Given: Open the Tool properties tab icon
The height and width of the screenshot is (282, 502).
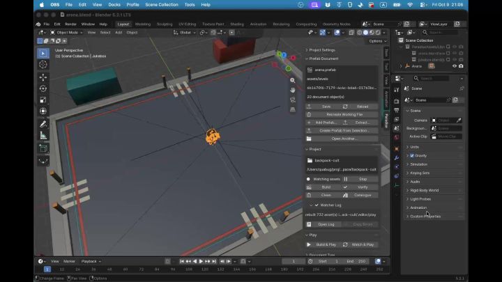Looking at the screenshot, I should tap(397, 90).
